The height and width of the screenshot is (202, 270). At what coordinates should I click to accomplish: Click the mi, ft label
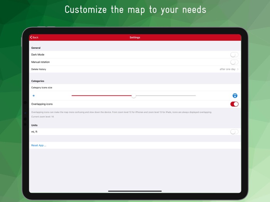point(34,132)
